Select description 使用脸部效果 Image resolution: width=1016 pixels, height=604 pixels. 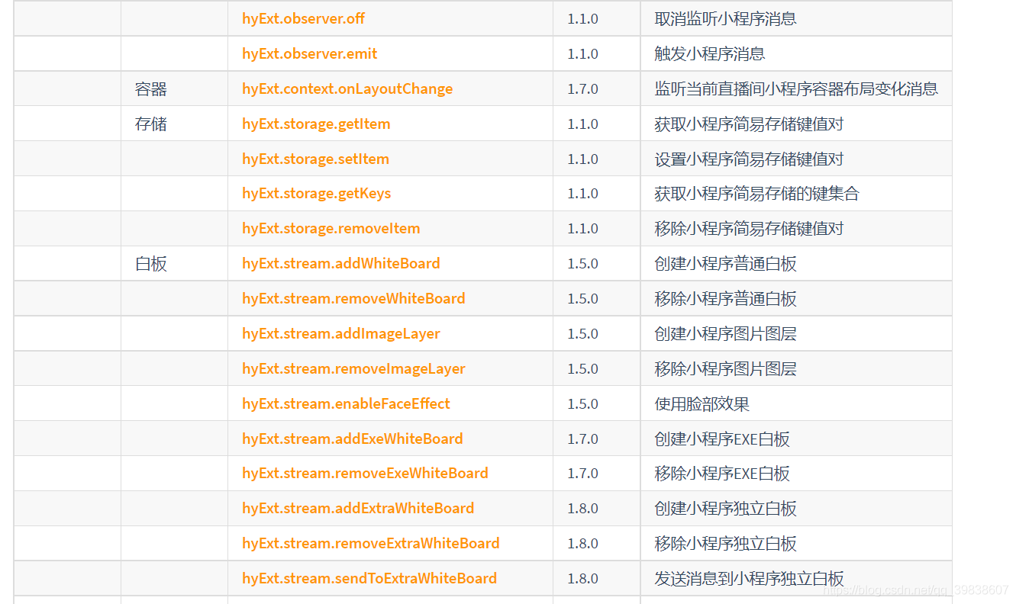point(702,403)
